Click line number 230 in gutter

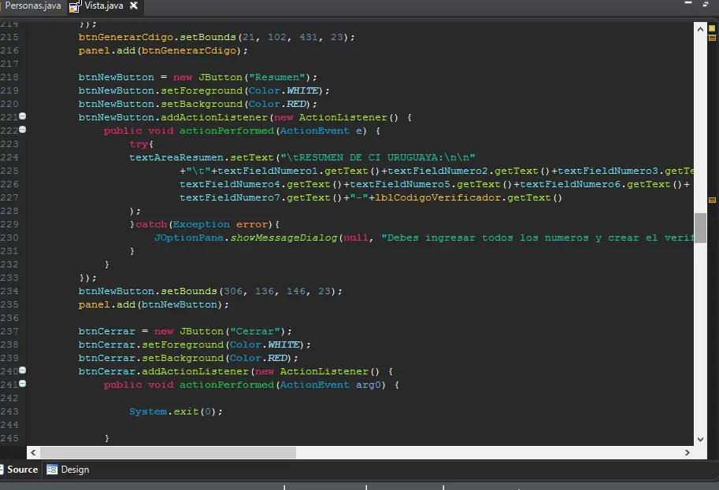point(9,238)
